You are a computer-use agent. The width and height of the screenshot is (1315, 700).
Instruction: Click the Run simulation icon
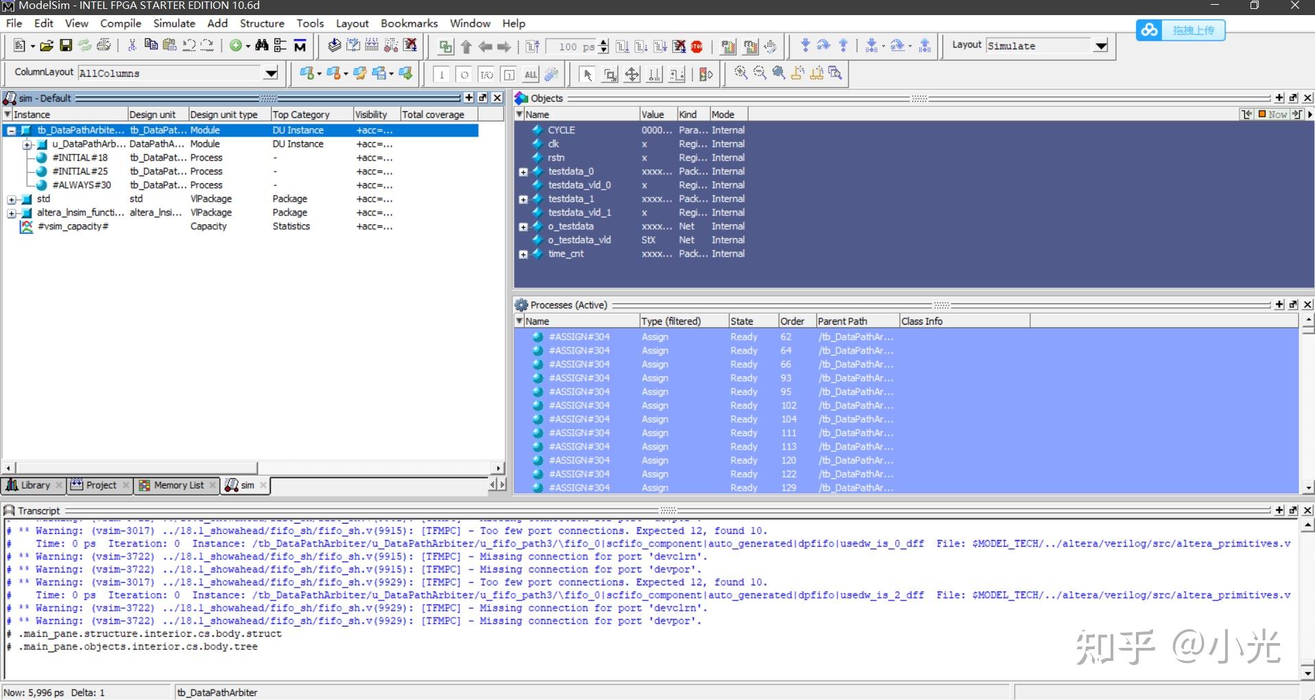coord(622,47)
